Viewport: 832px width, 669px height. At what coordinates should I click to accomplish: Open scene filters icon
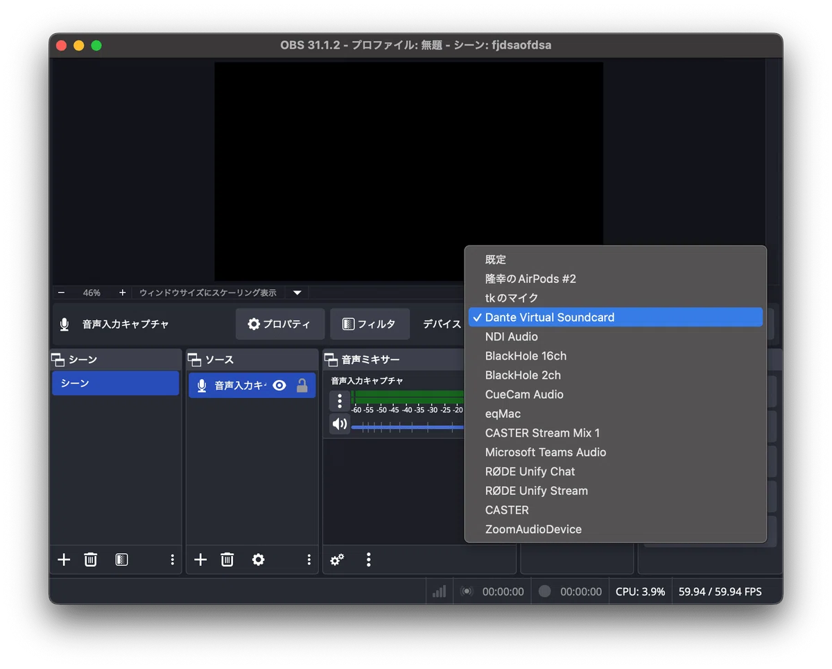pyautogui.click(x=121, y=559)
